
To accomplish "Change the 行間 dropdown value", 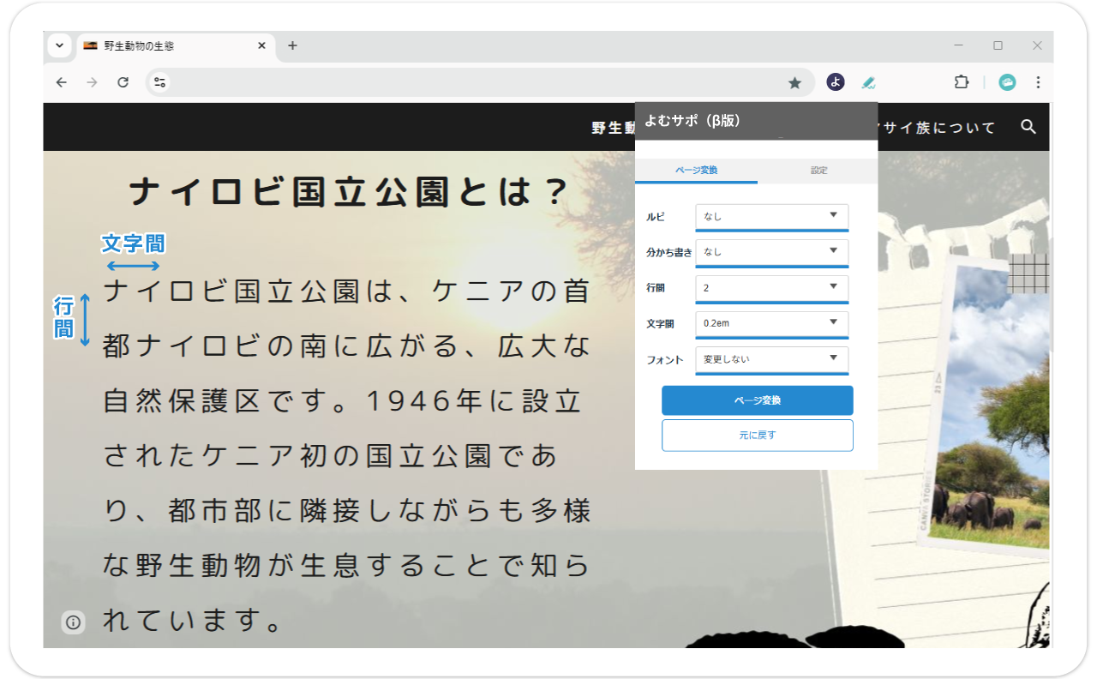I will click(x=771, y=288).
